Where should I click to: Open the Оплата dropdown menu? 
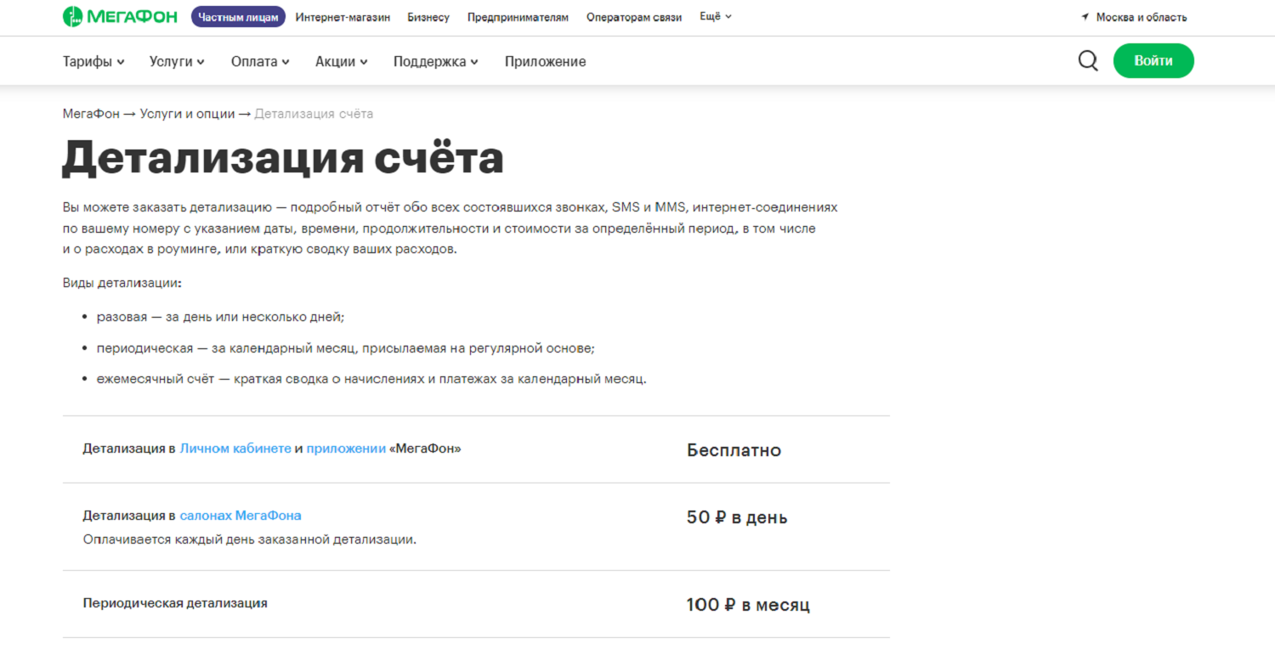(x=260, y=61)
